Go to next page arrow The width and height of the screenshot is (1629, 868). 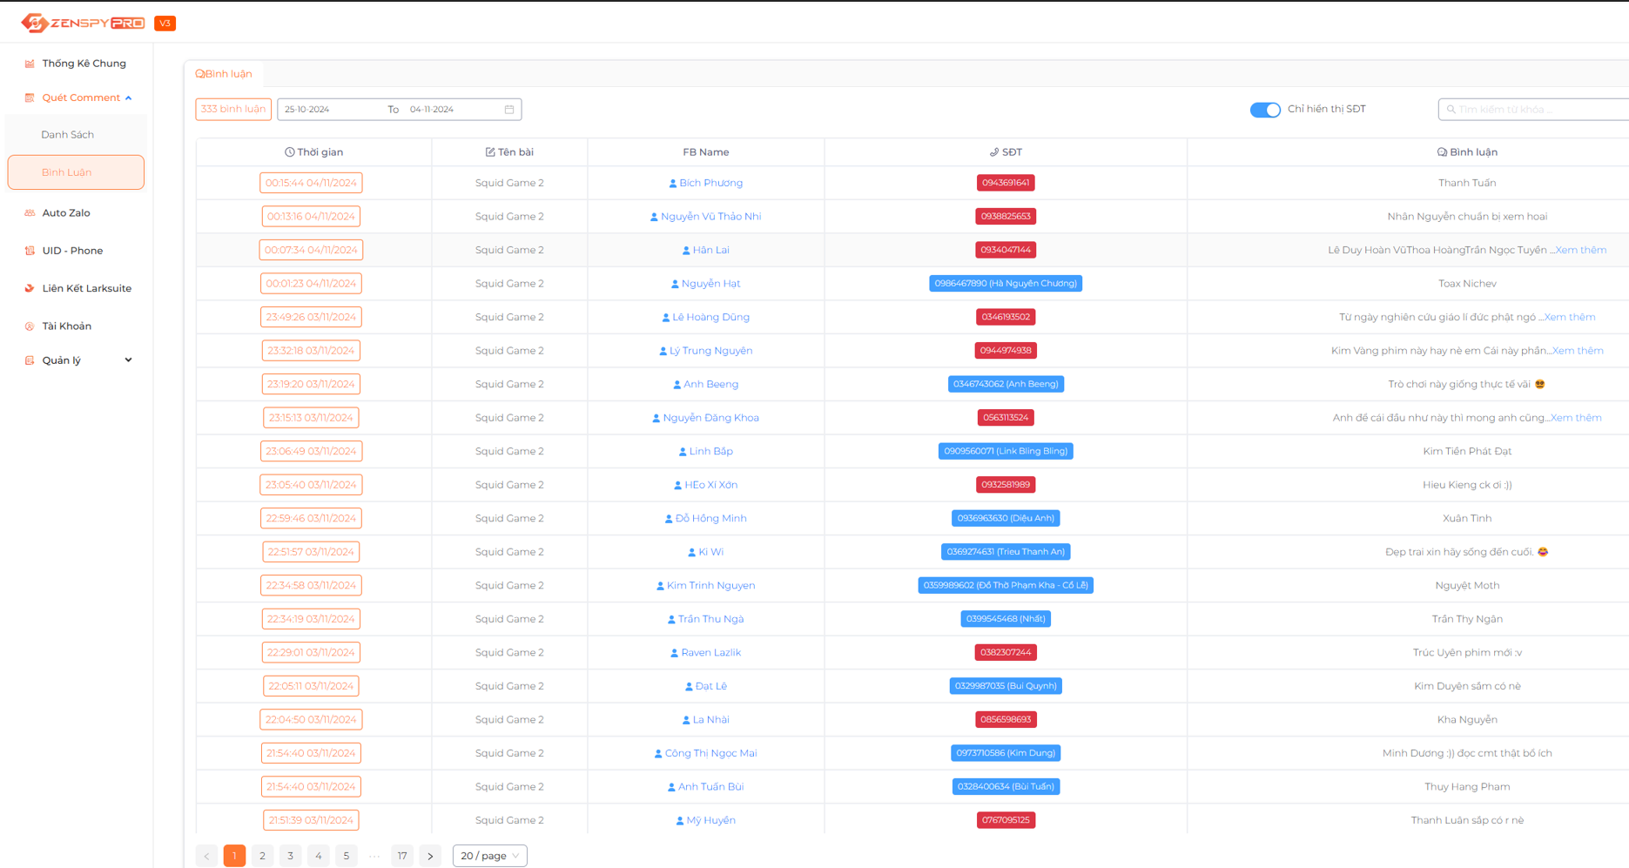pyautogui.click(x=430, y=856)
